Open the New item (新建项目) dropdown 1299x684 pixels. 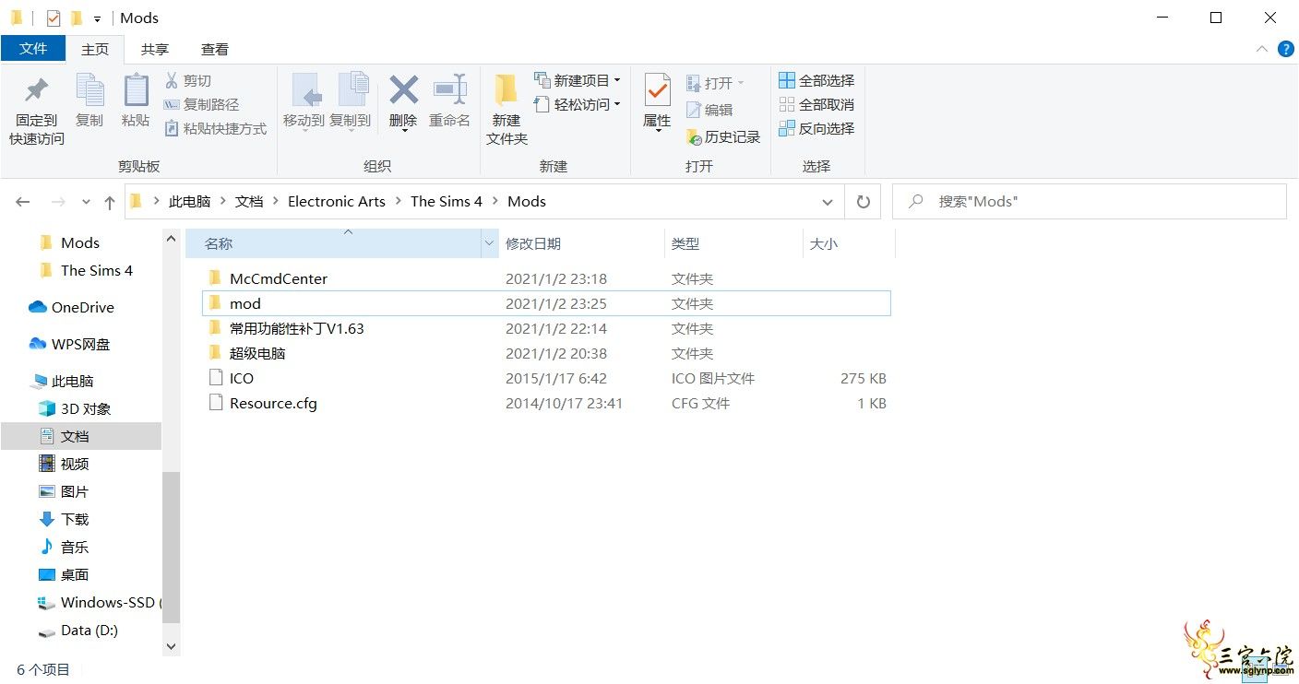point(578,81)
